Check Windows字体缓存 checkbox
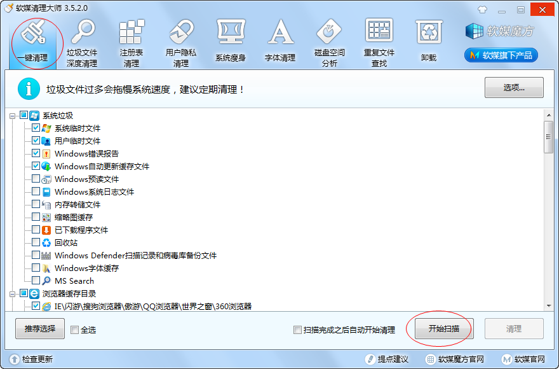Screen dimensions: 559x369 (x=36, y=268)
